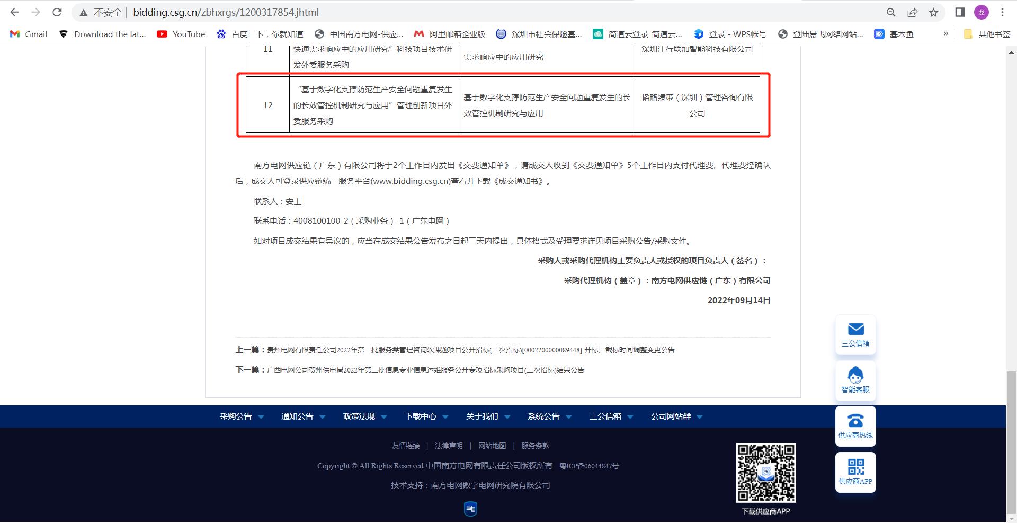Screen dimensions: 1017x523
Task: Reload the current page
Action: (x=57, y=12)
